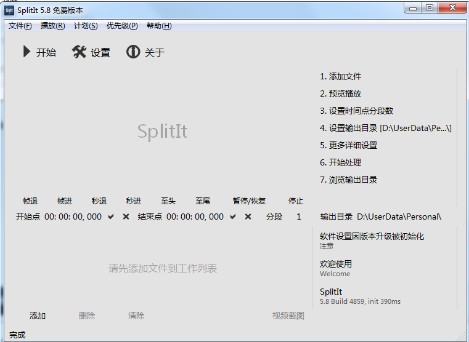The height and width of the screenshot is (342, 469).
Task: Open 设置 via the tools icon
Action: [x=79, y=52]
